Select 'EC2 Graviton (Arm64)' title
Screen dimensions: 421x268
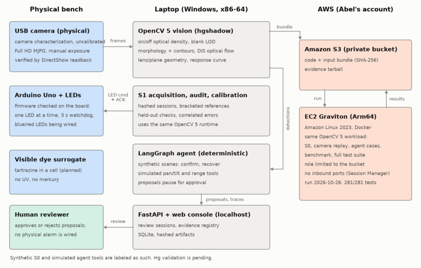point(341,116)
